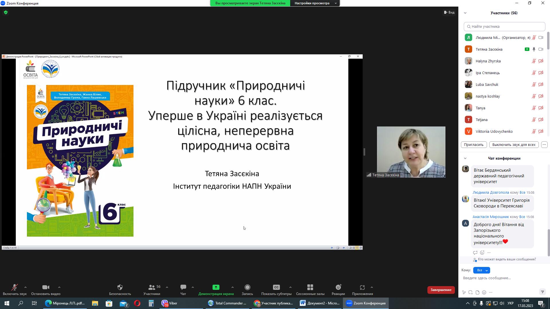550x309 pixels.
Task: Stop video with Остановить видео
Action: [x=46, y=287]
